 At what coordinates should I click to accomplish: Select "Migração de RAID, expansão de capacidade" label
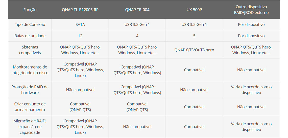[30, 127]
